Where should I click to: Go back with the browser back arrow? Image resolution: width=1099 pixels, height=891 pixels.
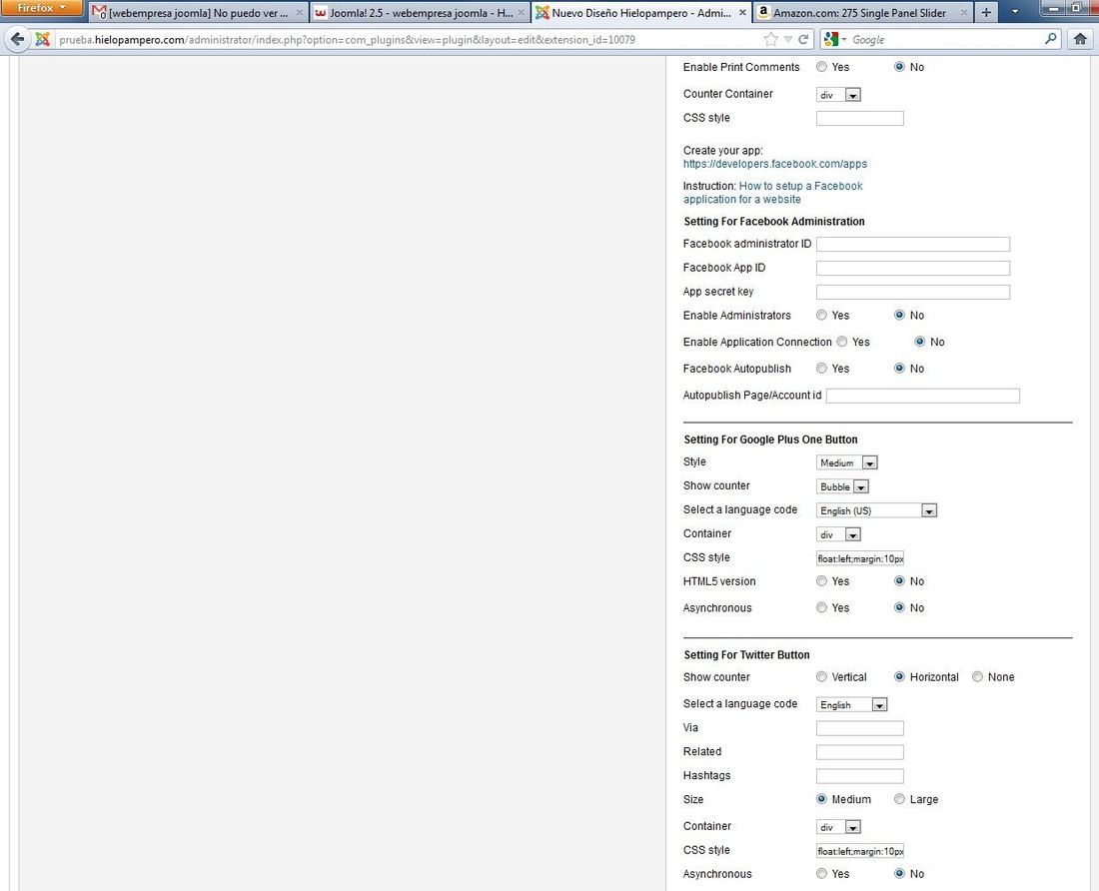pyautogui.click(x=17, y=39)
